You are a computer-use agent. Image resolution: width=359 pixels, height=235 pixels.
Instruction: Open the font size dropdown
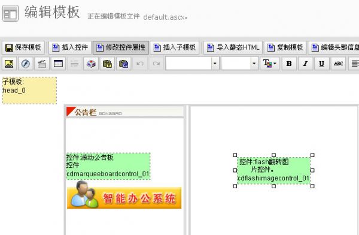tap(254, 64)
